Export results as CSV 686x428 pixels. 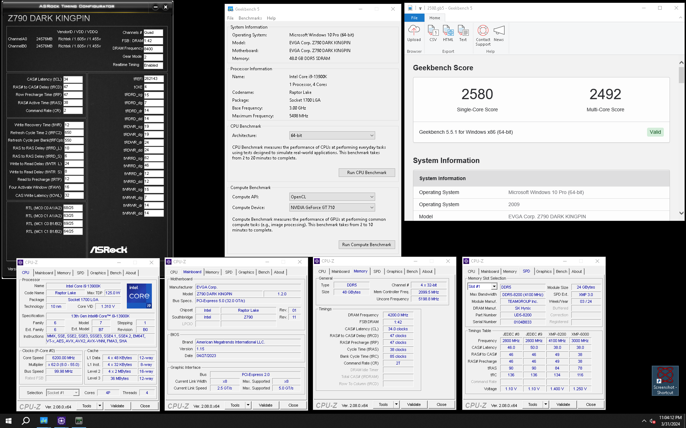[433, 33]
